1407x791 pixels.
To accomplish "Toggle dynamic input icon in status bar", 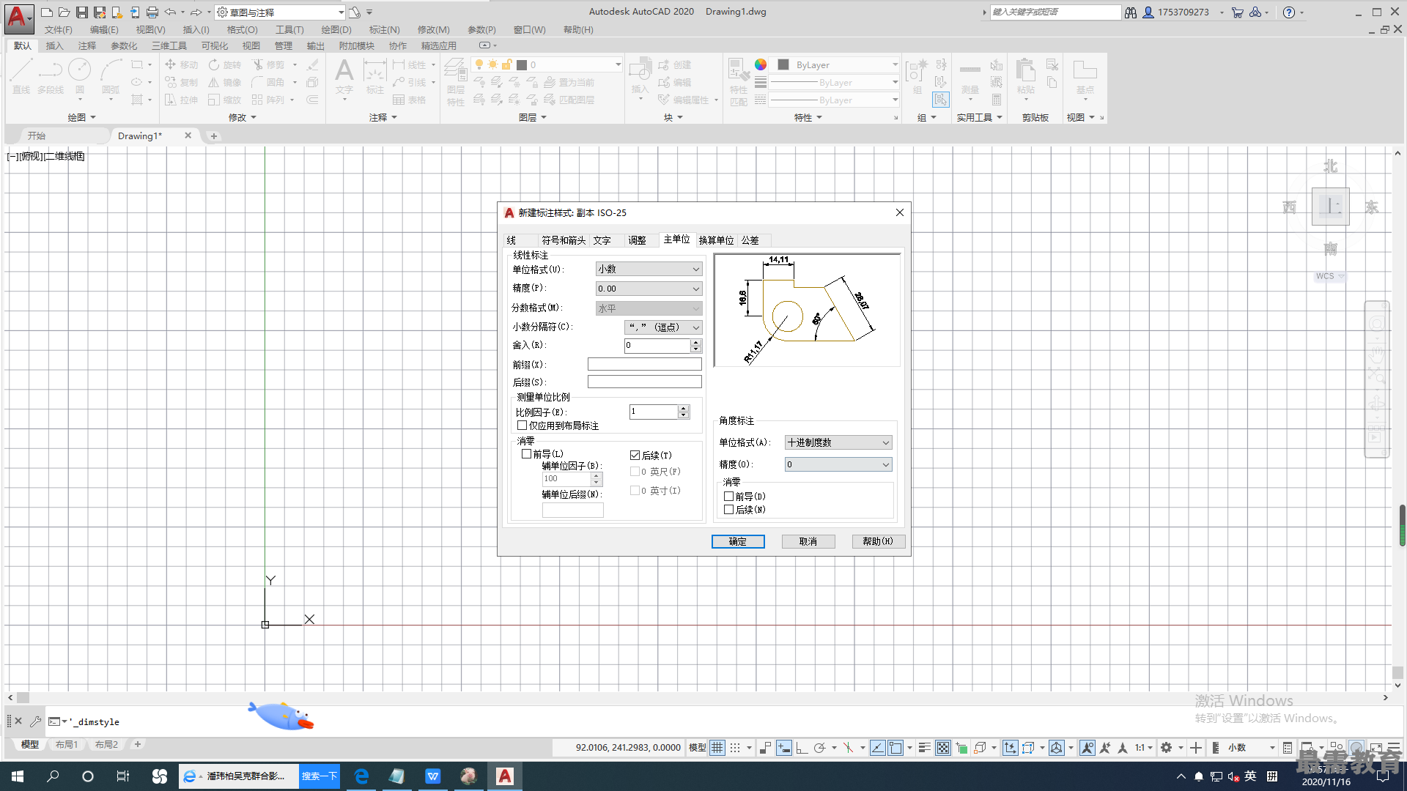I will 783,748.
